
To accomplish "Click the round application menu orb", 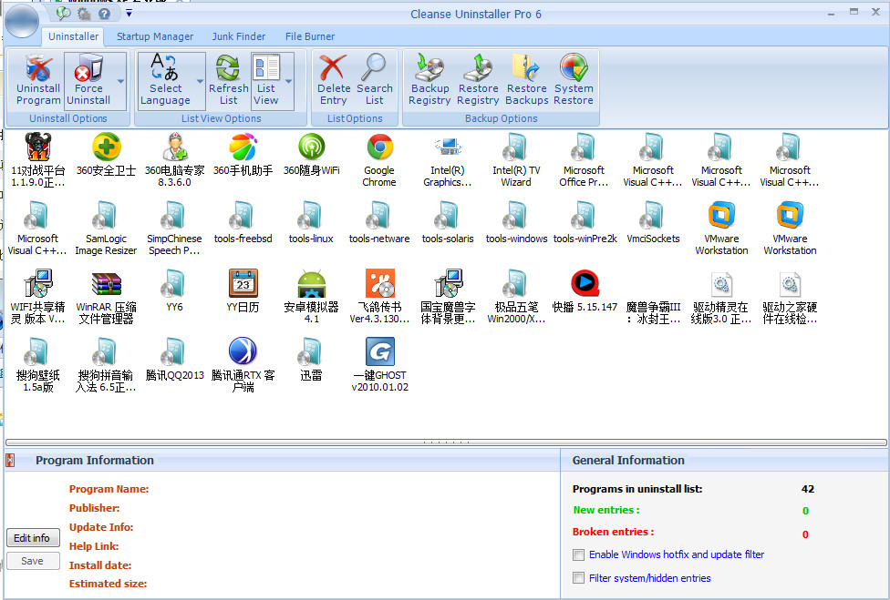I will [x=22, y=20].
